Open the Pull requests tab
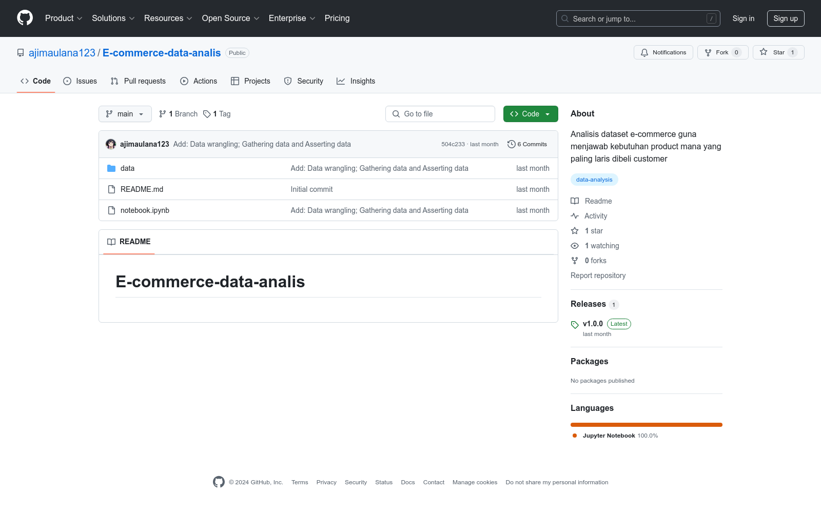Image resolution: width=821 pixels, height=513 pixels. pos(138,81)
